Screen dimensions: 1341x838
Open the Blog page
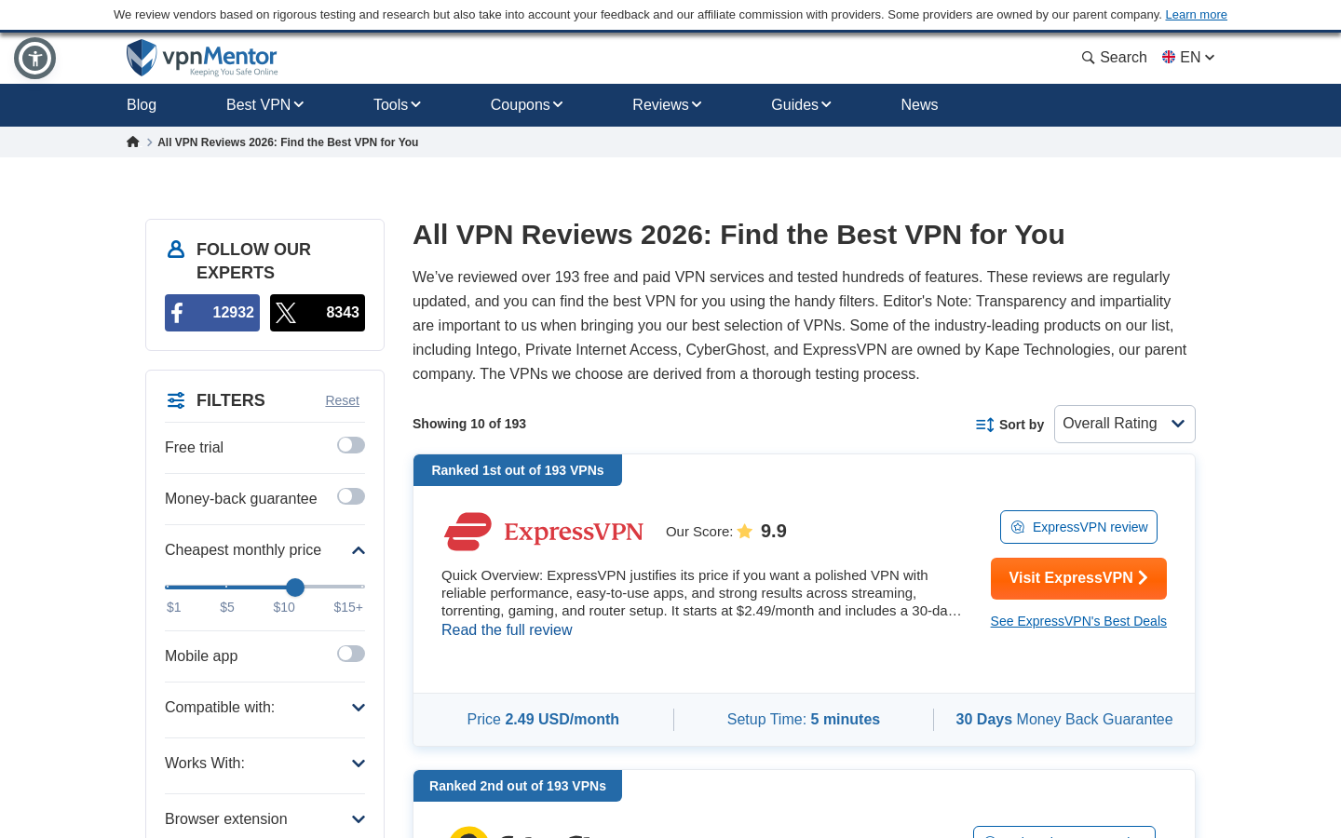[x=142, y=105]
